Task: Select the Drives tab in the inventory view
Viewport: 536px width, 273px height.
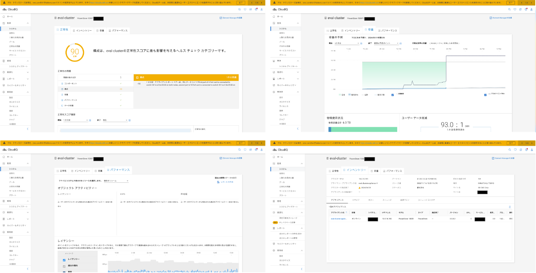Action: point(356,200)
